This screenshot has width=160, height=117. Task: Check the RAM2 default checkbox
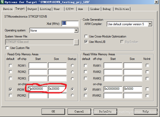85,72
